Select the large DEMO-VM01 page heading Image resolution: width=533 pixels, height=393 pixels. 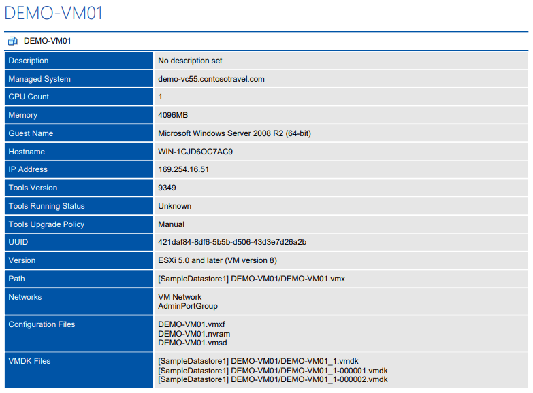[53, 13]
